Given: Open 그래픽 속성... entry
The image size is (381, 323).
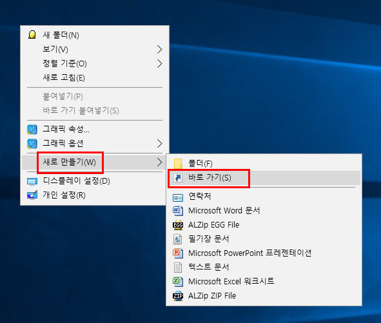Looking at the screenshot, I should 95,130.
